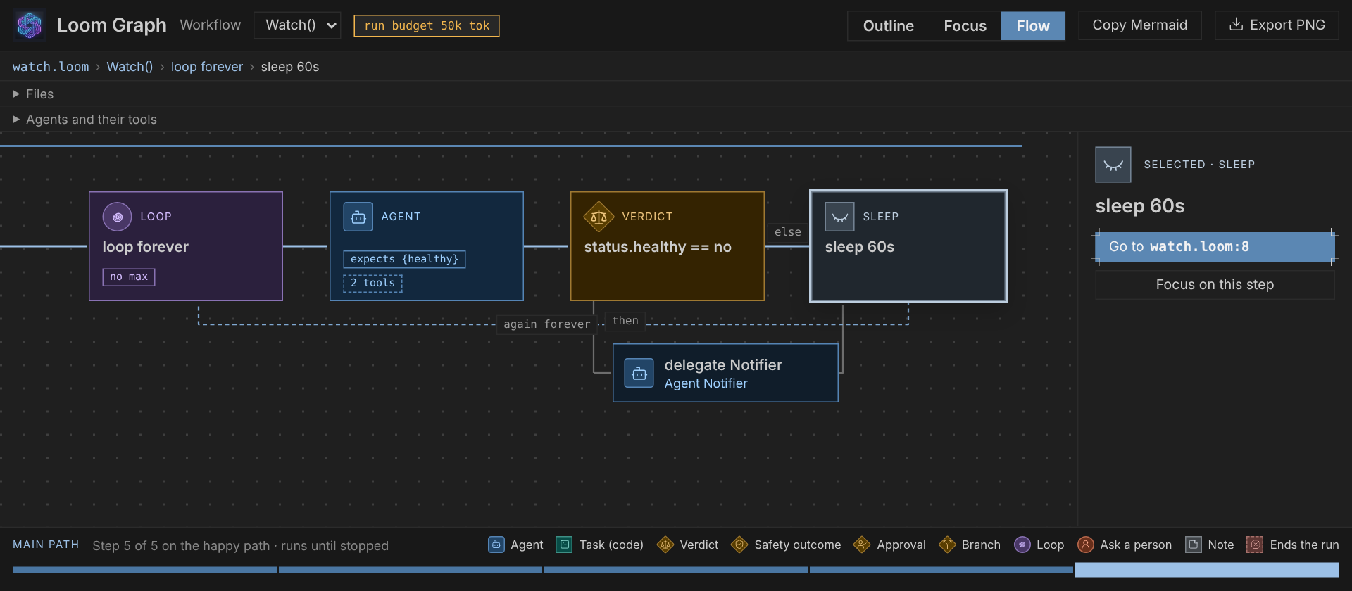Screen dimensions: 1352x591
Task: Click the highlighted last segment of the progress bar
Action: click(1207, 570)
